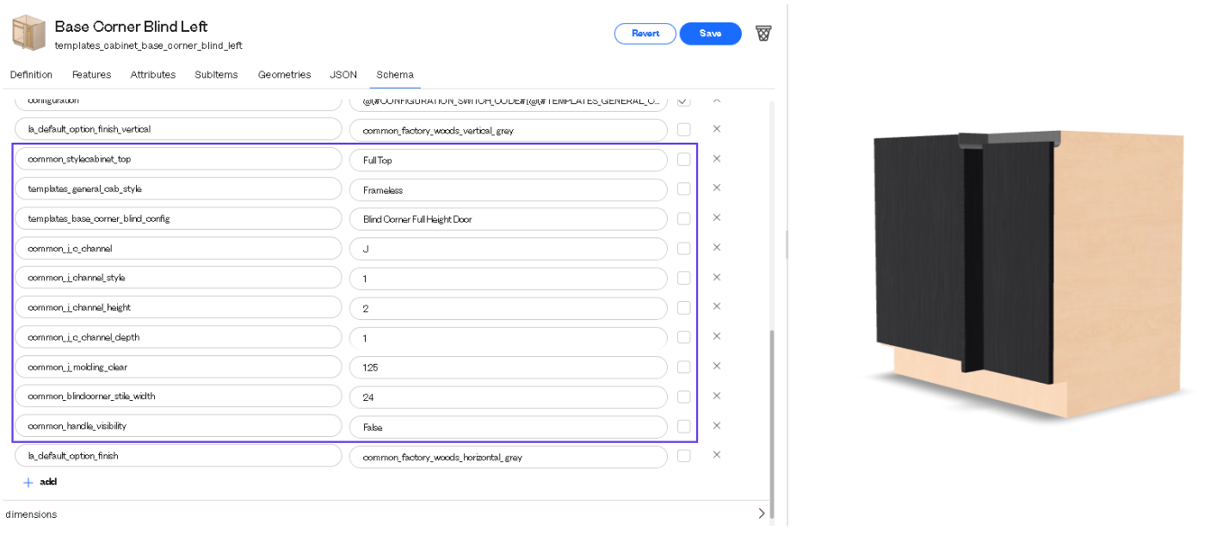
Task: Click the plus icon beside add
Action: tap(28, 483)
